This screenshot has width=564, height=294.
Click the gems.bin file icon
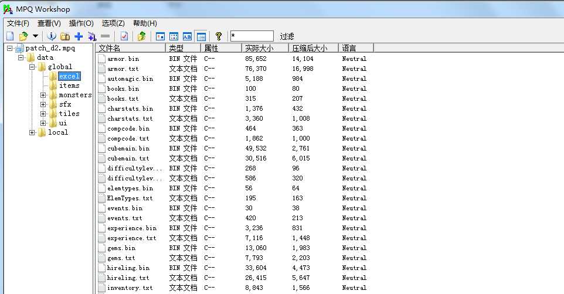[x=102, y=248]
